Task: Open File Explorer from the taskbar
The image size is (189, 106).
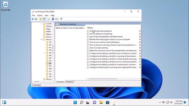Action: [101, 102]
